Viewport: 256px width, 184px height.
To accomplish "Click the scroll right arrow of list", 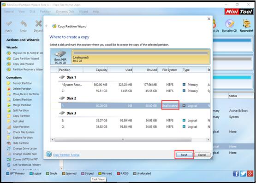I will tap(208, 139).
